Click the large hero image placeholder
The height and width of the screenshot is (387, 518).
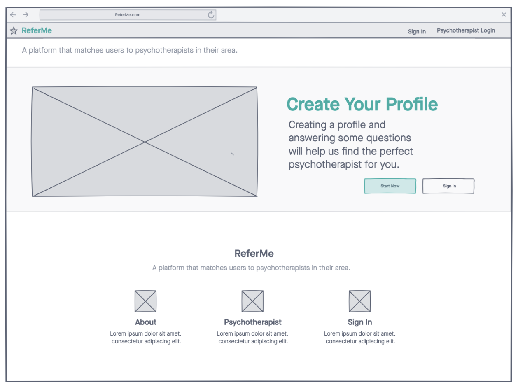145,142
